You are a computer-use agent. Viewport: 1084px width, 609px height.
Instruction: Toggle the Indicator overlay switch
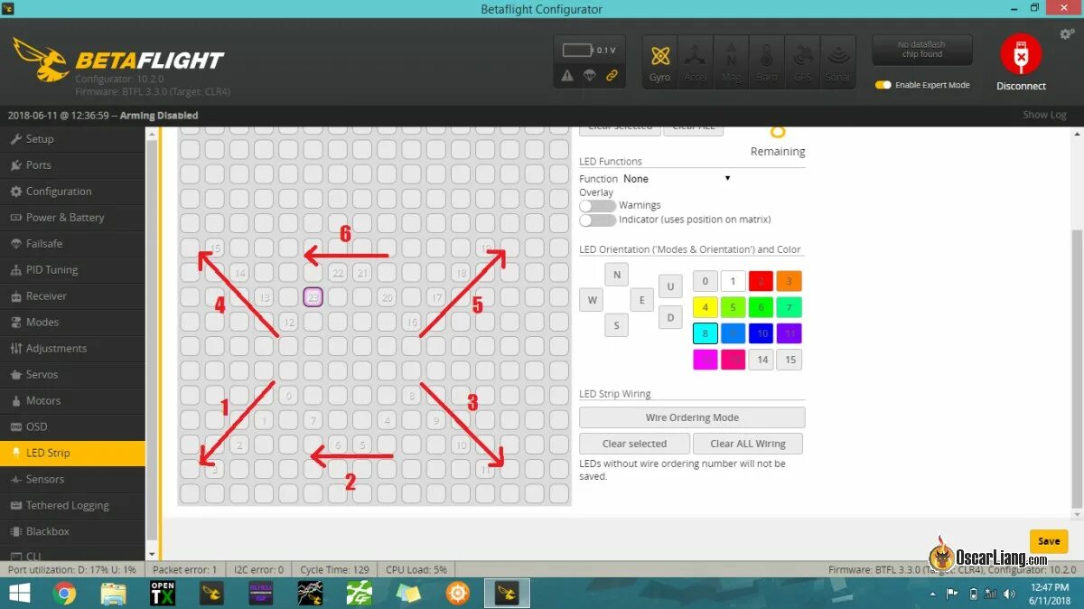click(597, 220)
